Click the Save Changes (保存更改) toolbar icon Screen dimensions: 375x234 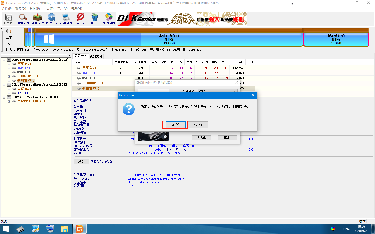9,19
